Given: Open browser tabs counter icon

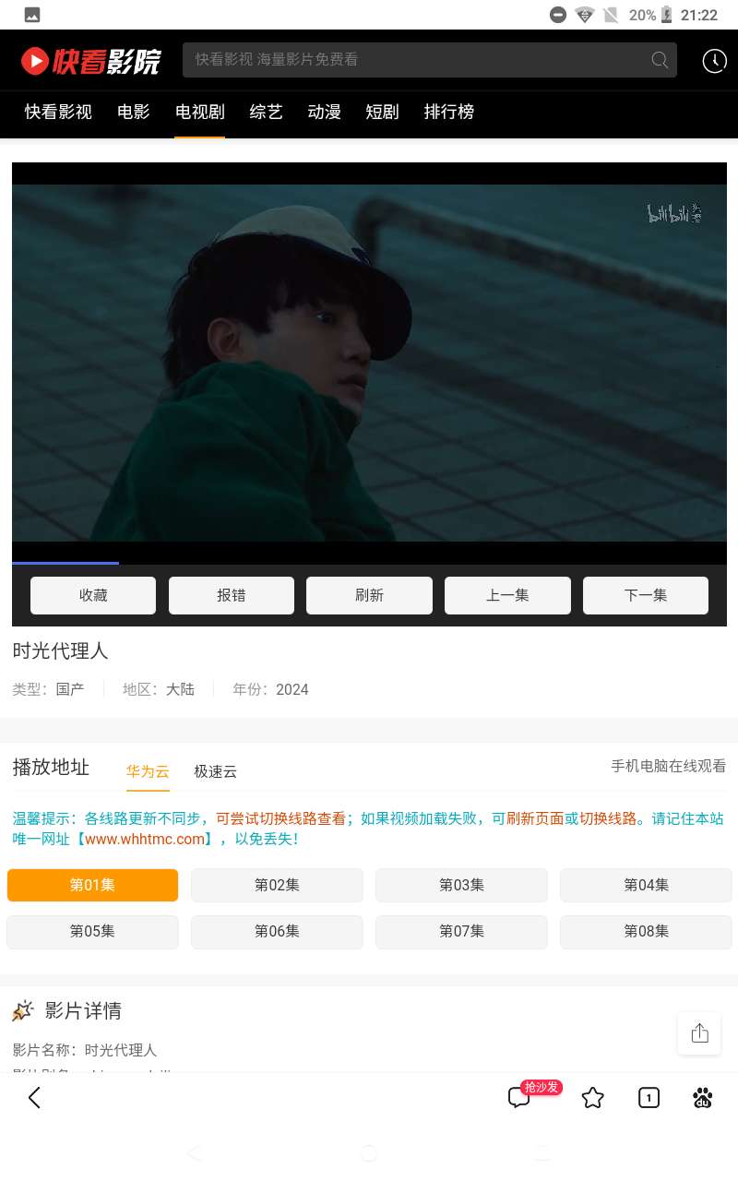Looking at the screenshot, I should pos(649,1098).
